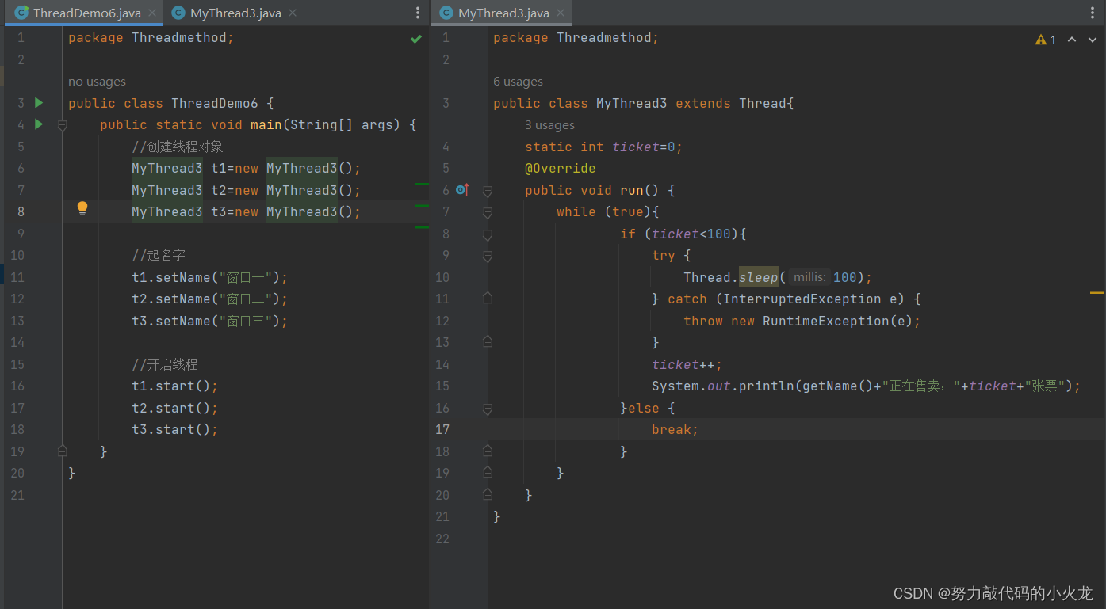The height and width of the screenshot is (609, 1106).
Task: Collapse the try block fold marker
Action: [x=488, y=256]
